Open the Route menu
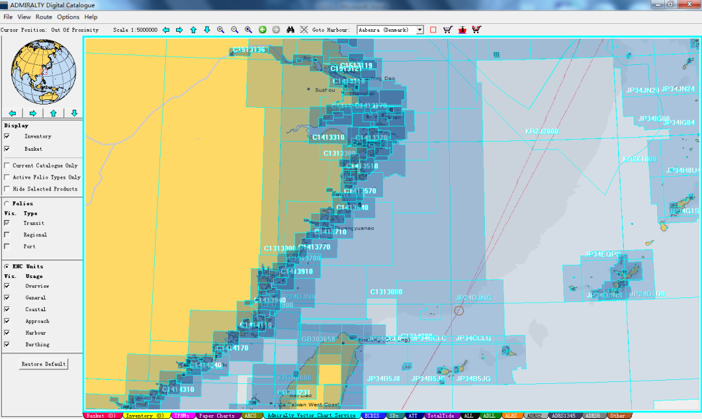Image resolution: width=702 pixels, height=419 pixels. coord(44,17)
